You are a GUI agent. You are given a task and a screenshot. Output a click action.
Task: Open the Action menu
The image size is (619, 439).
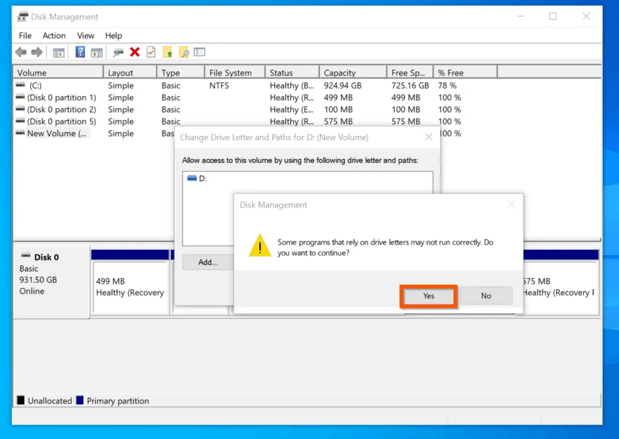pyautogui.click(x=54, y=36)
